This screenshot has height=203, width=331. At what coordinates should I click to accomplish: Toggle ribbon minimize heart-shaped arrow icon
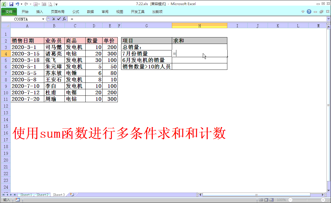[x=303, y=12]
